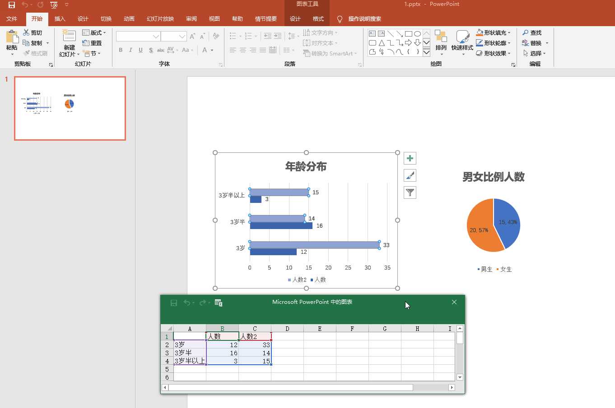
Task: Open the font name combo box
Action: pos(138,36)
